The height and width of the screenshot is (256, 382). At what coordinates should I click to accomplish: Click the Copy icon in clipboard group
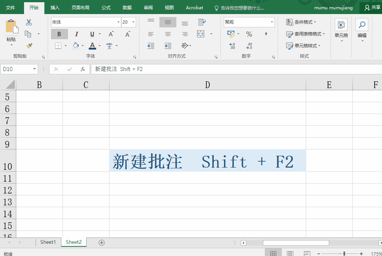tap(28, 34)
